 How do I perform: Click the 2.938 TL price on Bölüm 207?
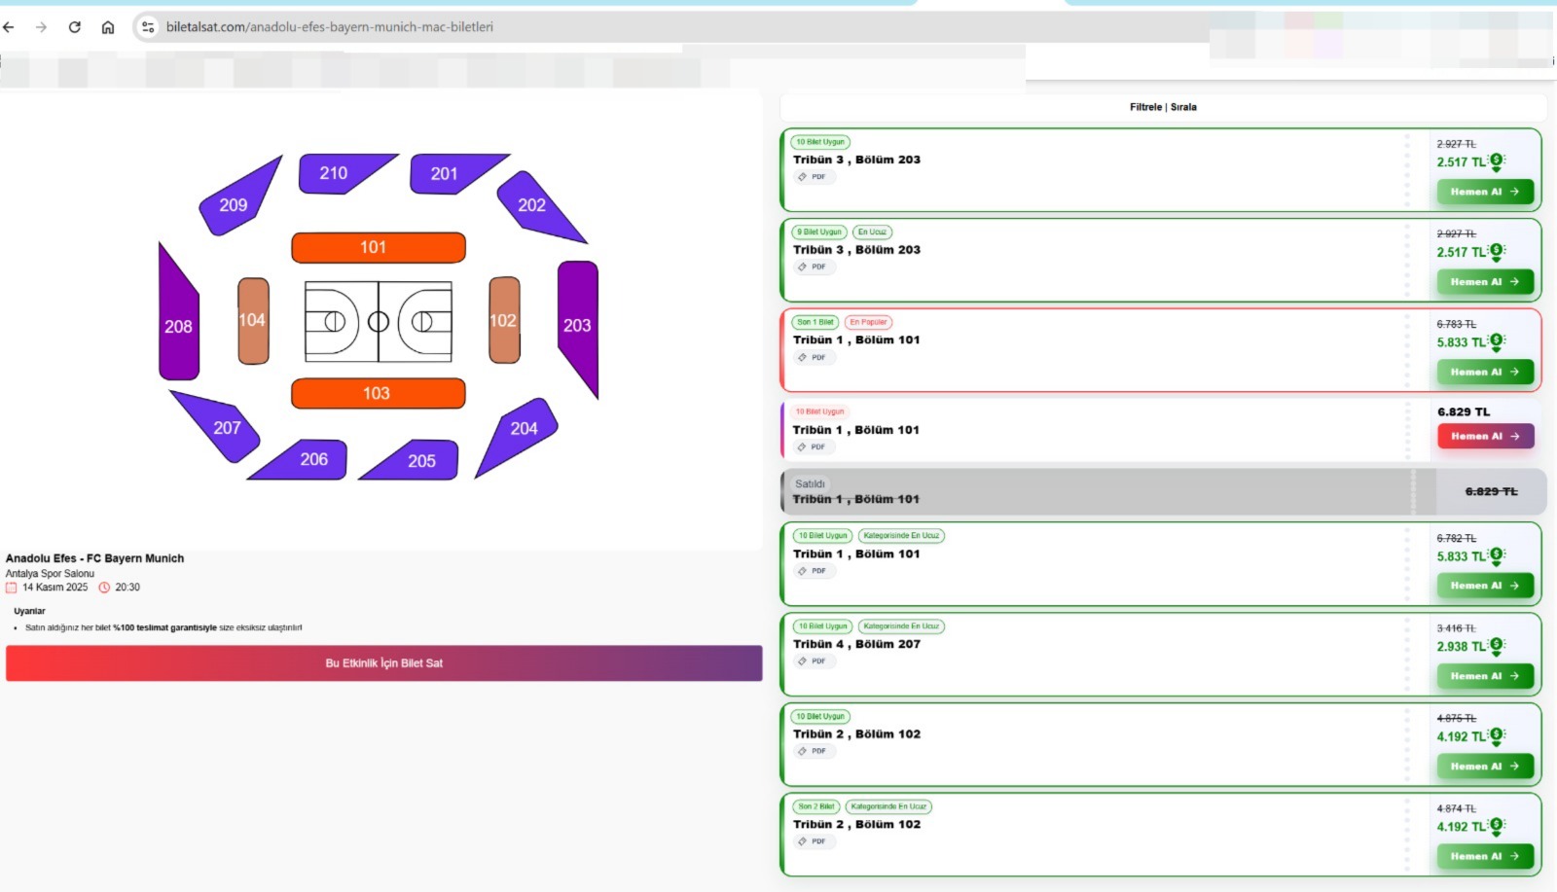pos(1462,647)
